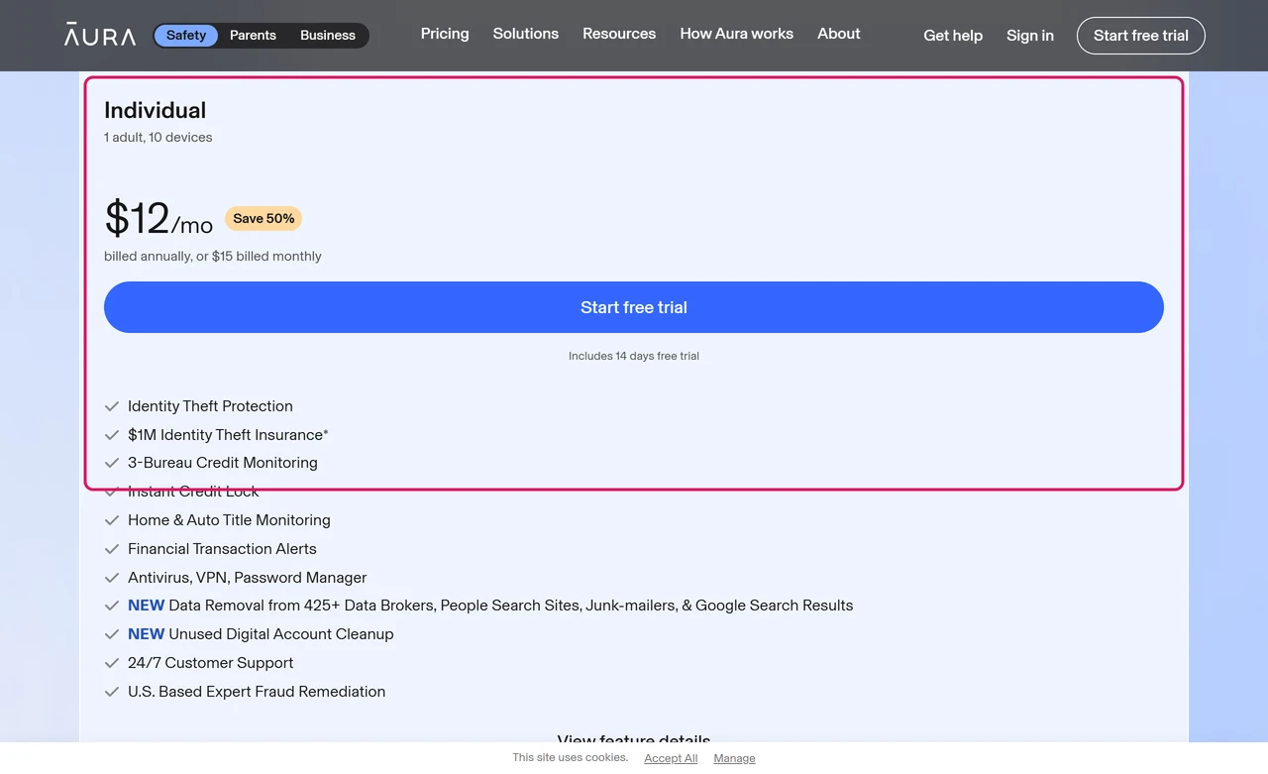Select the Safety tab in the header switcher
The image size is (1268, 774).
tap(186, 36)
